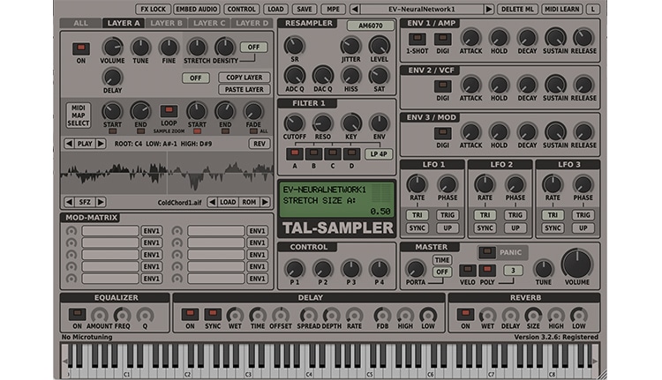
Task: Open the Master portamento OFF dropdown
Action: point(442,272)
